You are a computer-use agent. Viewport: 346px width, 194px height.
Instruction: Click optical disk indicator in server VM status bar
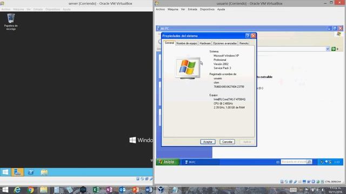tap(142, 179)
